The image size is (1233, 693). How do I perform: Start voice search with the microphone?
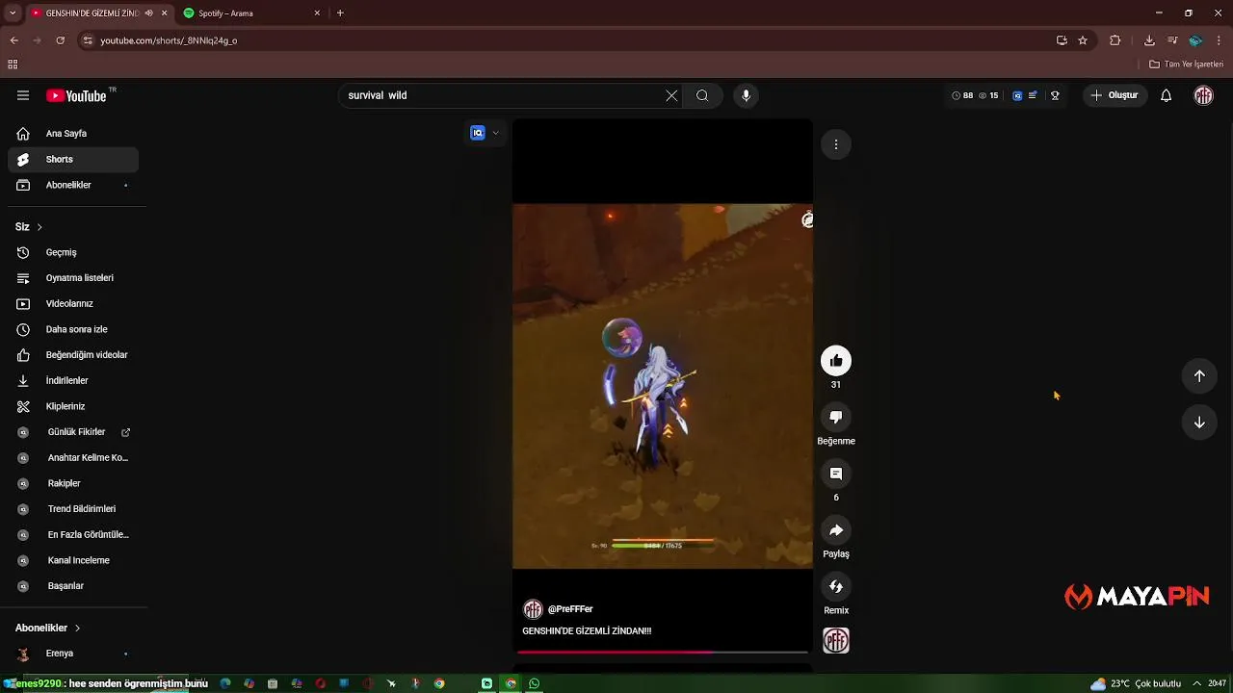click(746, 95)
